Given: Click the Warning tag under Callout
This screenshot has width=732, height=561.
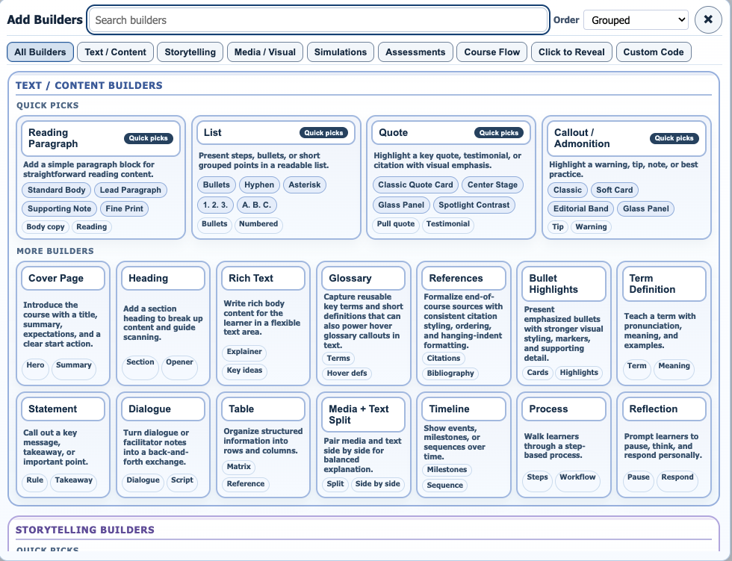Looking at the screenshot, I should coord(591,227).
